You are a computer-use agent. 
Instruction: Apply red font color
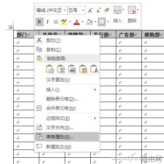click(77, 22)
